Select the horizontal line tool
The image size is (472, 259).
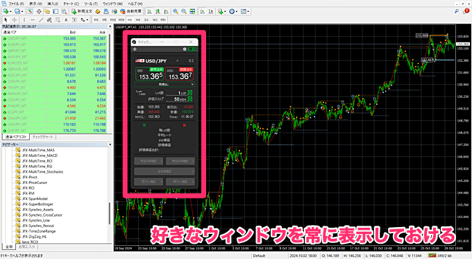[x=33, y=20]
